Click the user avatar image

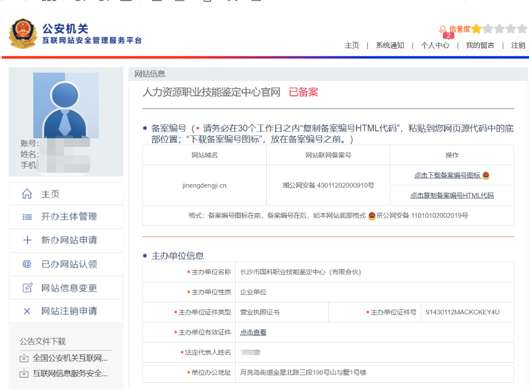65,106
